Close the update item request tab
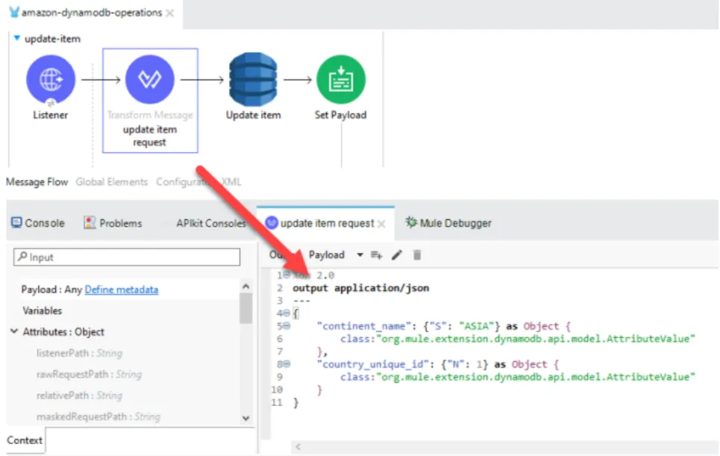The image size is (720, 456). [381, 224]
